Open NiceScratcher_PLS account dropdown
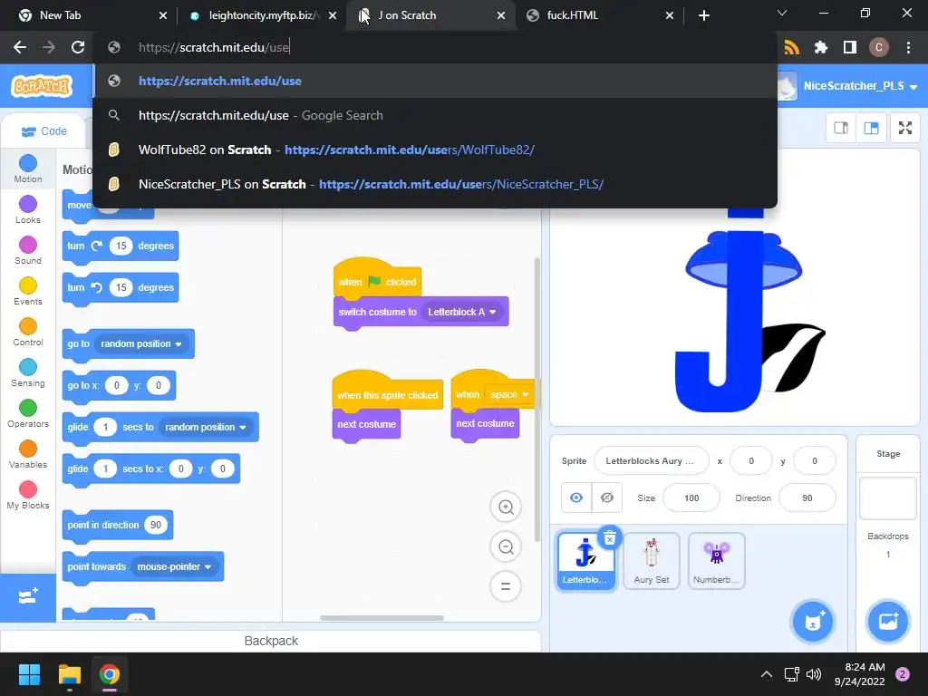The height and width of the screenshot is (696, 928). [x=860, y=86]
